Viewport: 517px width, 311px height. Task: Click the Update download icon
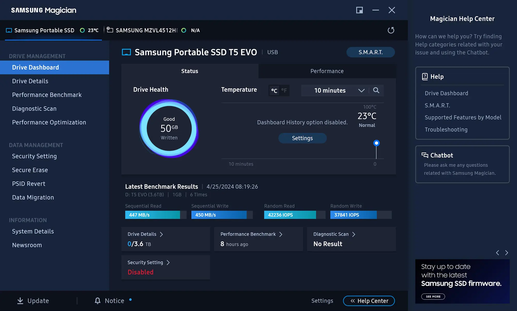(20, 301)
